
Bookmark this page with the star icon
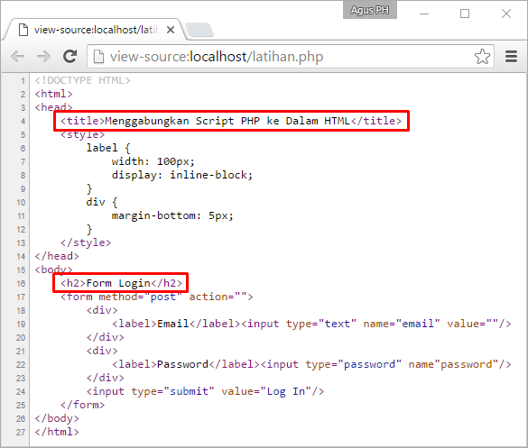[x=482, y=57]
